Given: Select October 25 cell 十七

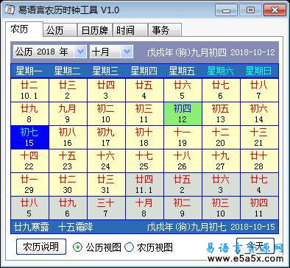Looking at the screenshot, I should click(144, 161).
